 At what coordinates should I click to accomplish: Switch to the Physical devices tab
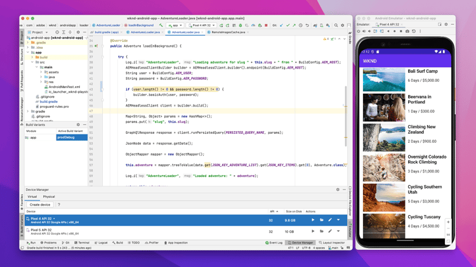49,197
